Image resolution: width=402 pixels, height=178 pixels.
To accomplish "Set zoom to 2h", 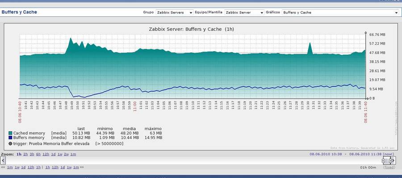I will (x=25, y=154).
